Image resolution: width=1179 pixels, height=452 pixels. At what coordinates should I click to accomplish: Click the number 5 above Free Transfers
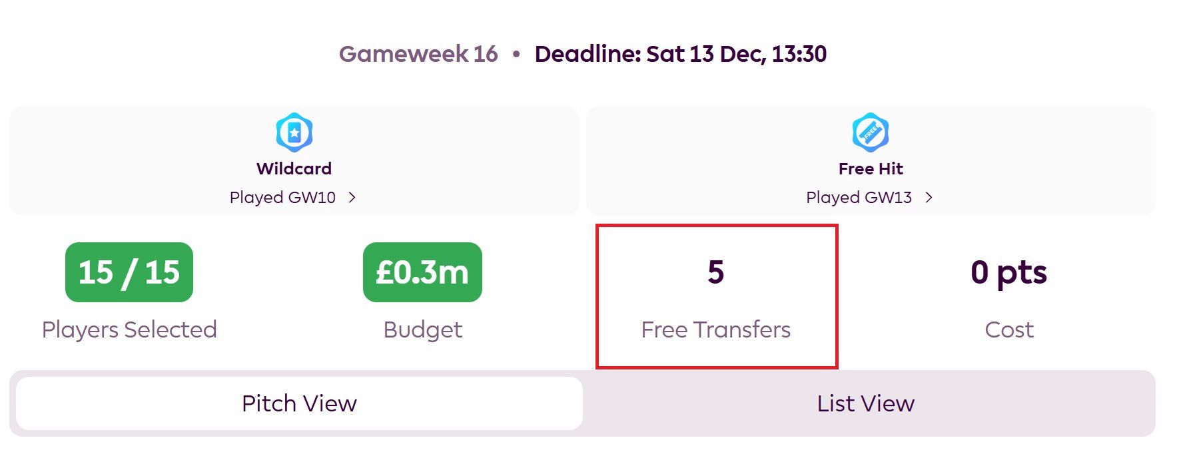(715, 272)
